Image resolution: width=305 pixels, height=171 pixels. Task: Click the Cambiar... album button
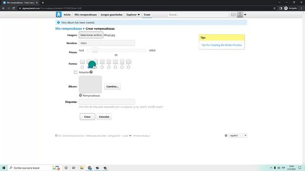click(x=112, y=86)
